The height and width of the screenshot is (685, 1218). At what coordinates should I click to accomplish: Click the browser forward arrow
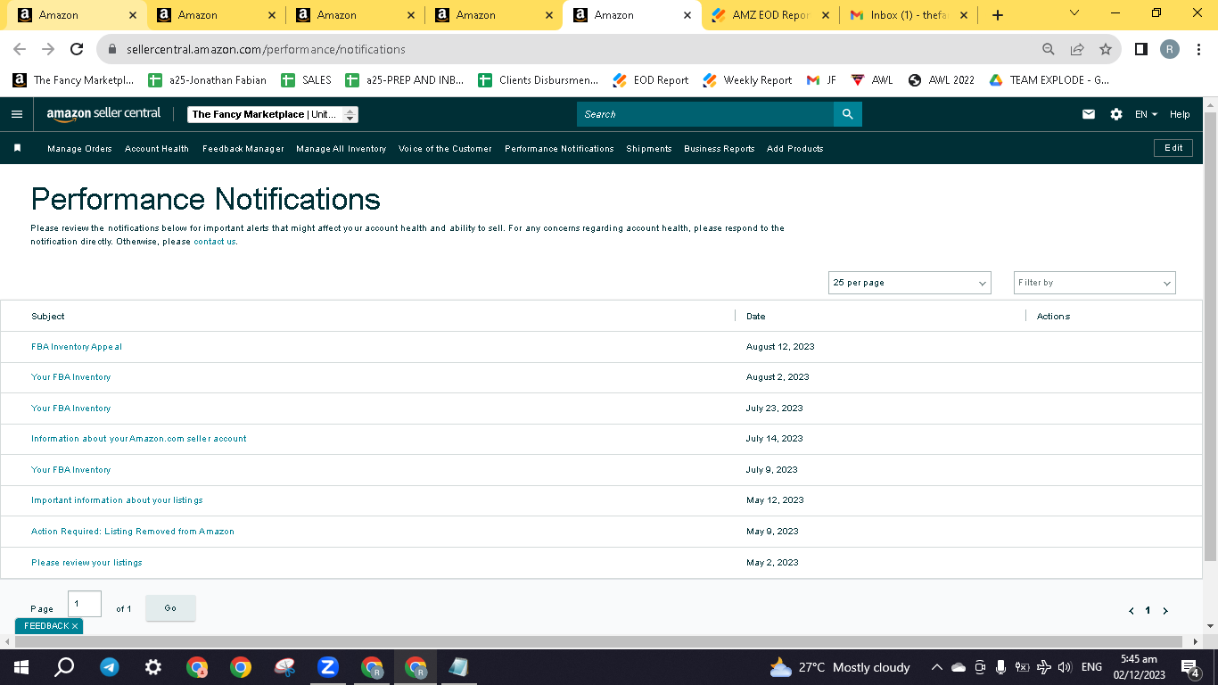point(48,50)
